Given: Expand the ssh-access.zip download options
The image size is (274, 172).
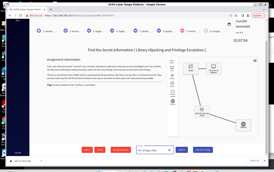Looking at the screenshot, I should click(x=41, y=161).
